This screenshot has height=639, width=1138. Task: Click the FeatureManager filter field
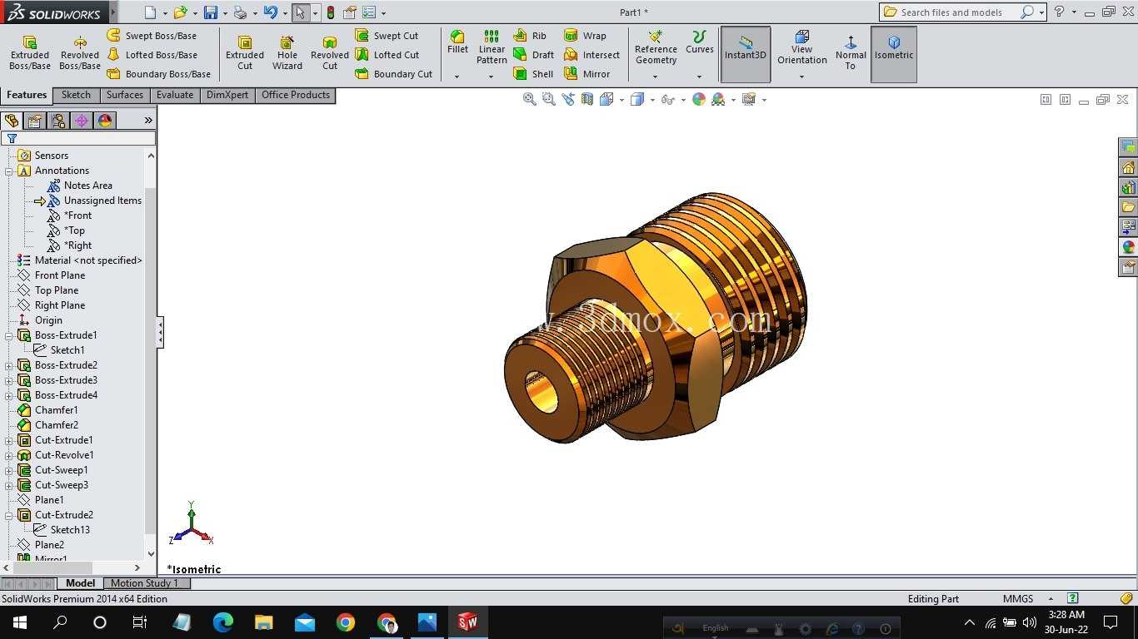coord(79,138)
